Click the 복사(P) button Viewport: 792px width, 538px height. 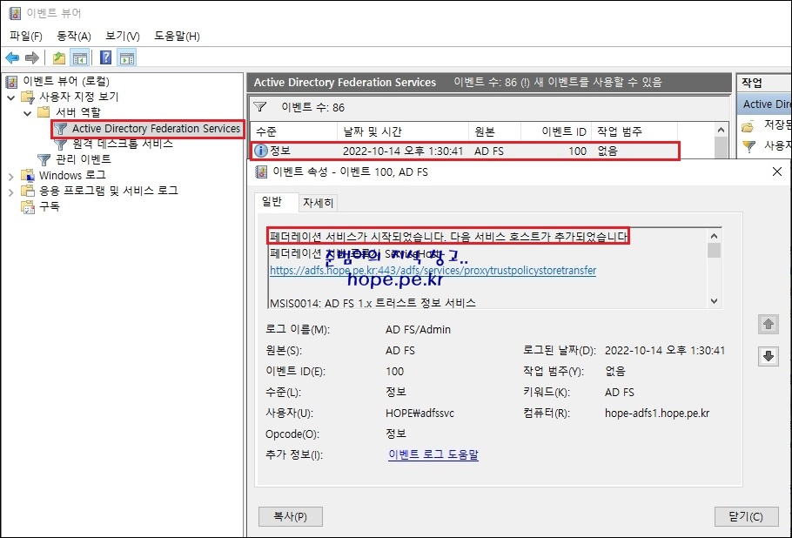(x=291, y=516)
